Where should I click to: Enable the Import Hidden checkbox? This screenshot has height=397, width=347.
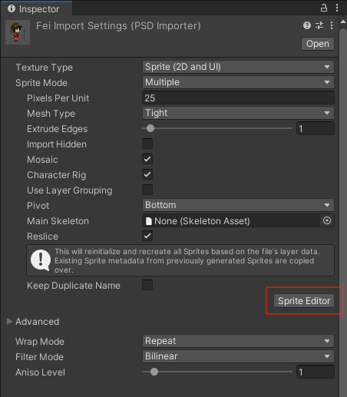(147, 144)
